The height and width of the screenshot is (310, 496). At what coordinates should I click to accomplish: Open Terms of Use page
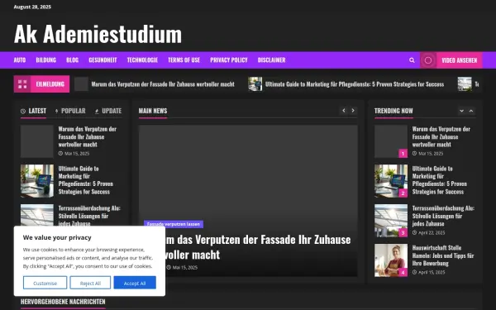pos(184,60)
